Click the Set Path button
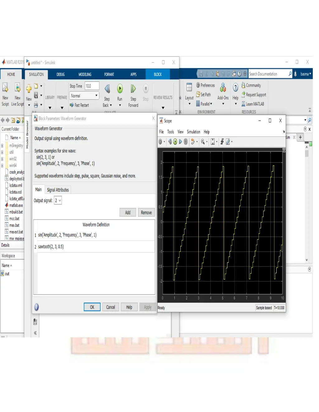319x412 pixels. point(203,95)
